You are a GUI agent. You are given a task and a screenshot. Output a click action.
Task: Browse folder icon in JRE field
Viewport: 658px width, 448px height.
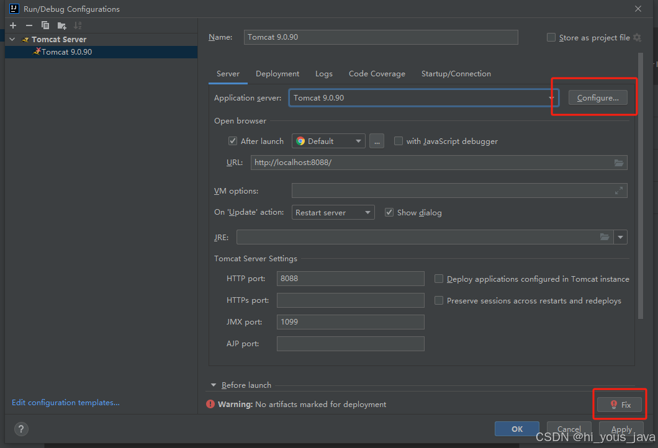[604, 237]
